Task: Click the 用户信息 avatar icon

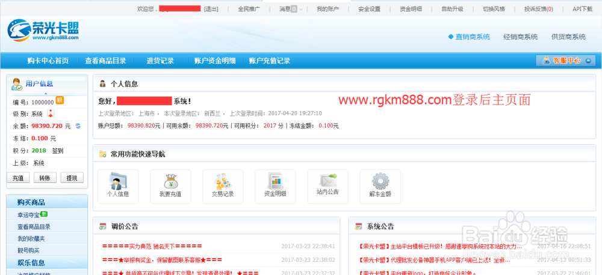Action: (16, 84)
